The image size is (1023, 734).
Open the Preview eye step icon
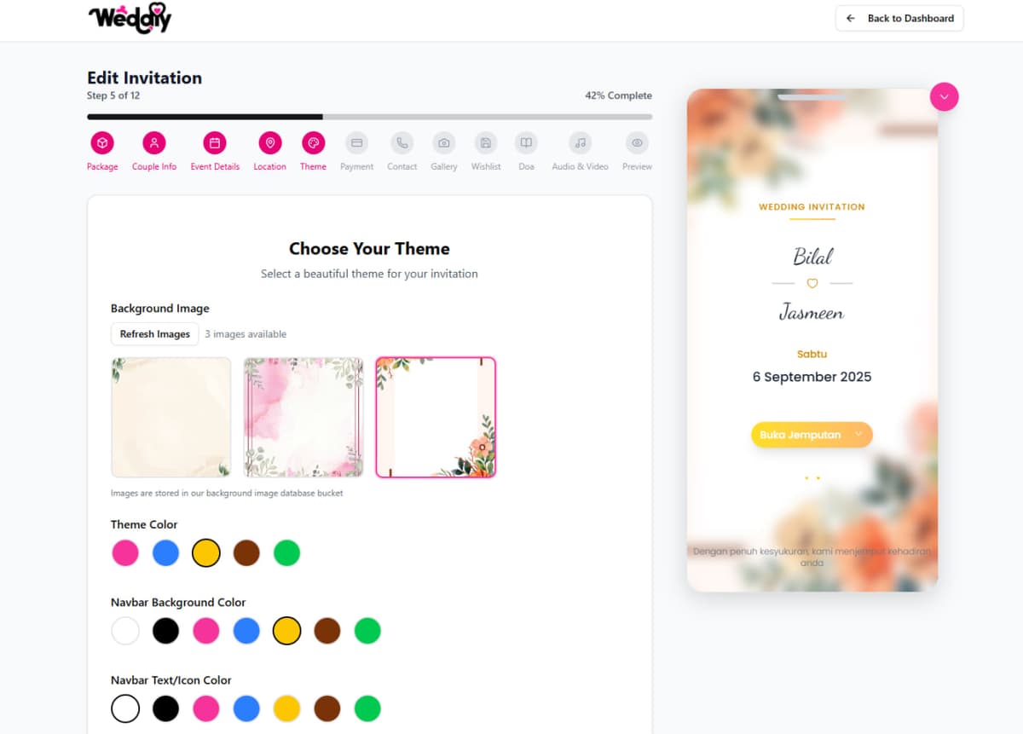tap(637, 143)
